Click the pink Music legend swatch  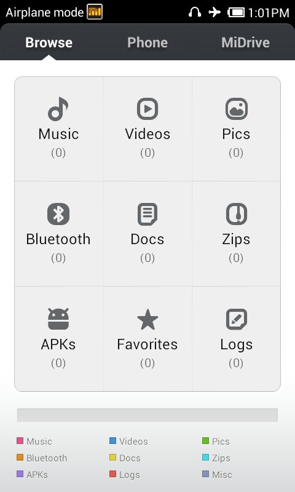pos(20,441)
